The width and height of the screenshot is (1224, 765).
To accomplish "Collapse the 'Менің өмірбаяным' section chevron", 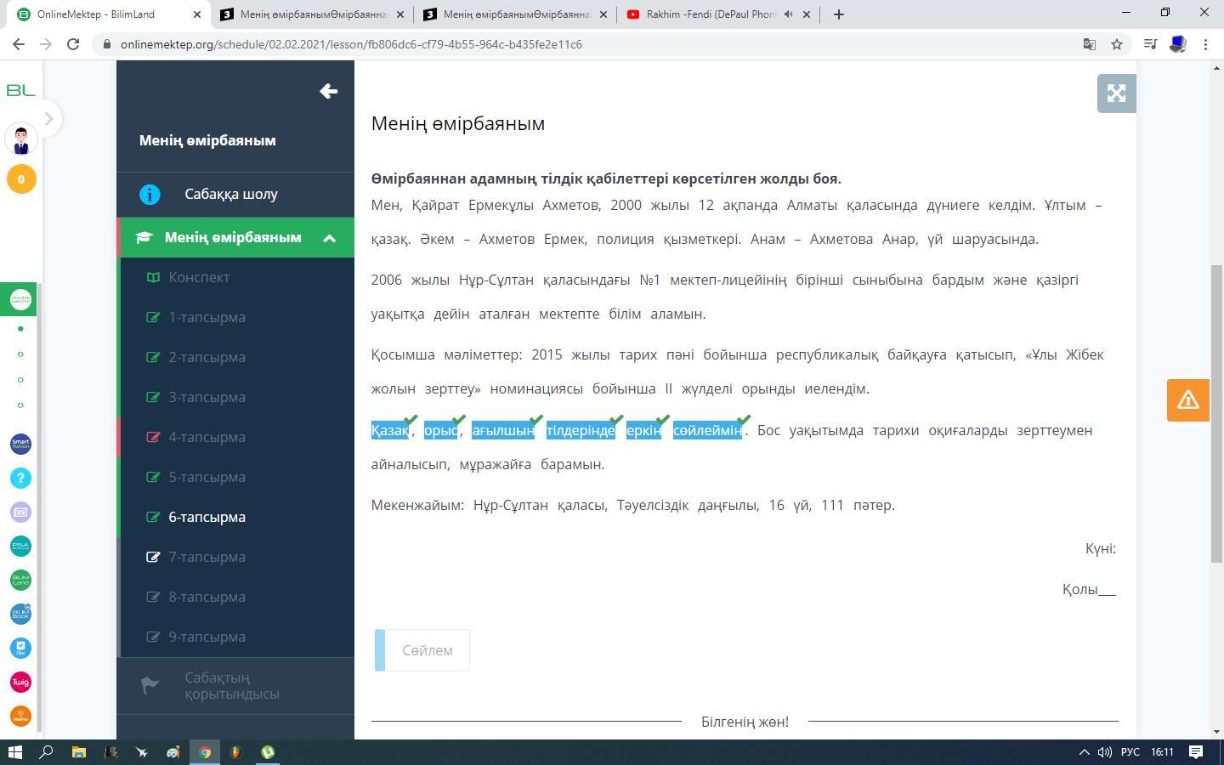I will tap(330, 238).
